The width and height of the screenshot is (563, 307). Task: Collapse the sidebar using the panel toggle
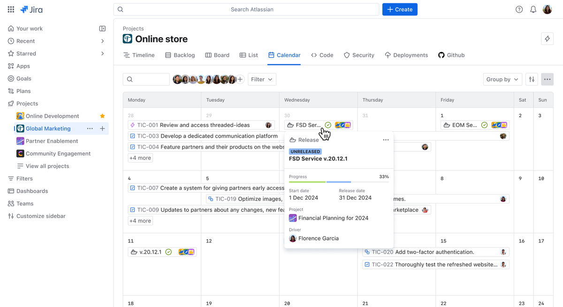pos(102,28)
